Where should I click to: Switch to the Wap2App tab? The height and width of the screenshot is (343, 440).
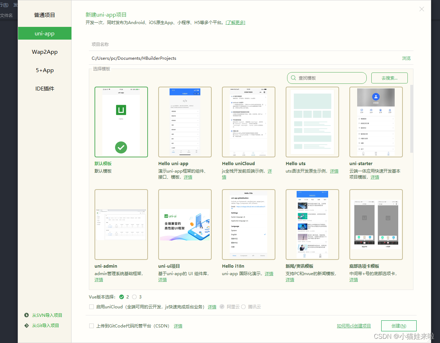point(45,52)
